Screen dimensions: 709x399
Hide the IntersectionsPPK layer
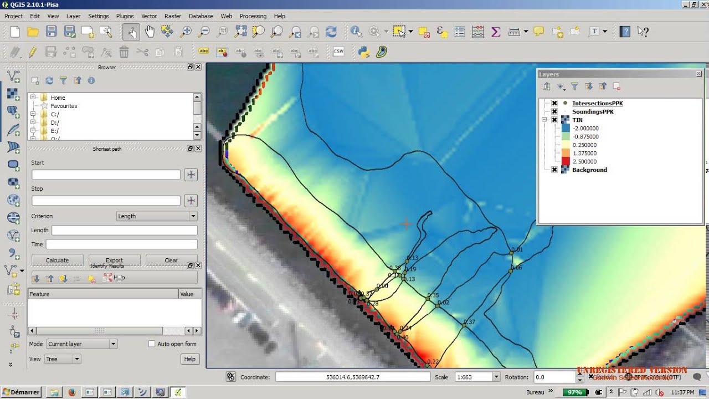pyautogui.click(x=554, y=103)
